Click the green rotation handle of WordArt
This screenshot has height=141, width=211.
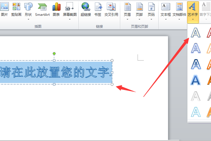54,54
